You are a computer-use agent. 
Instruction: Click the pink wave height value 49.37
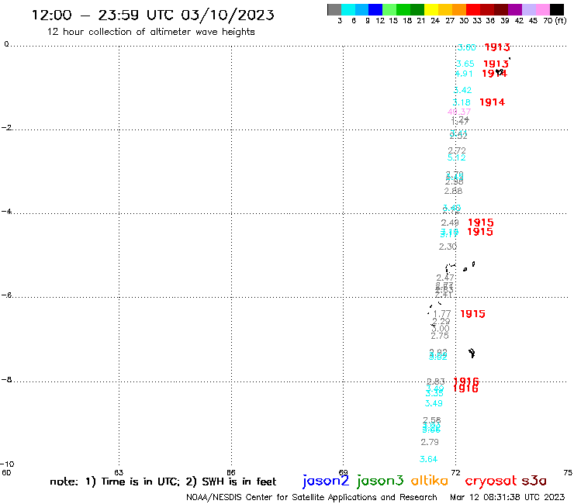[459, 112]
